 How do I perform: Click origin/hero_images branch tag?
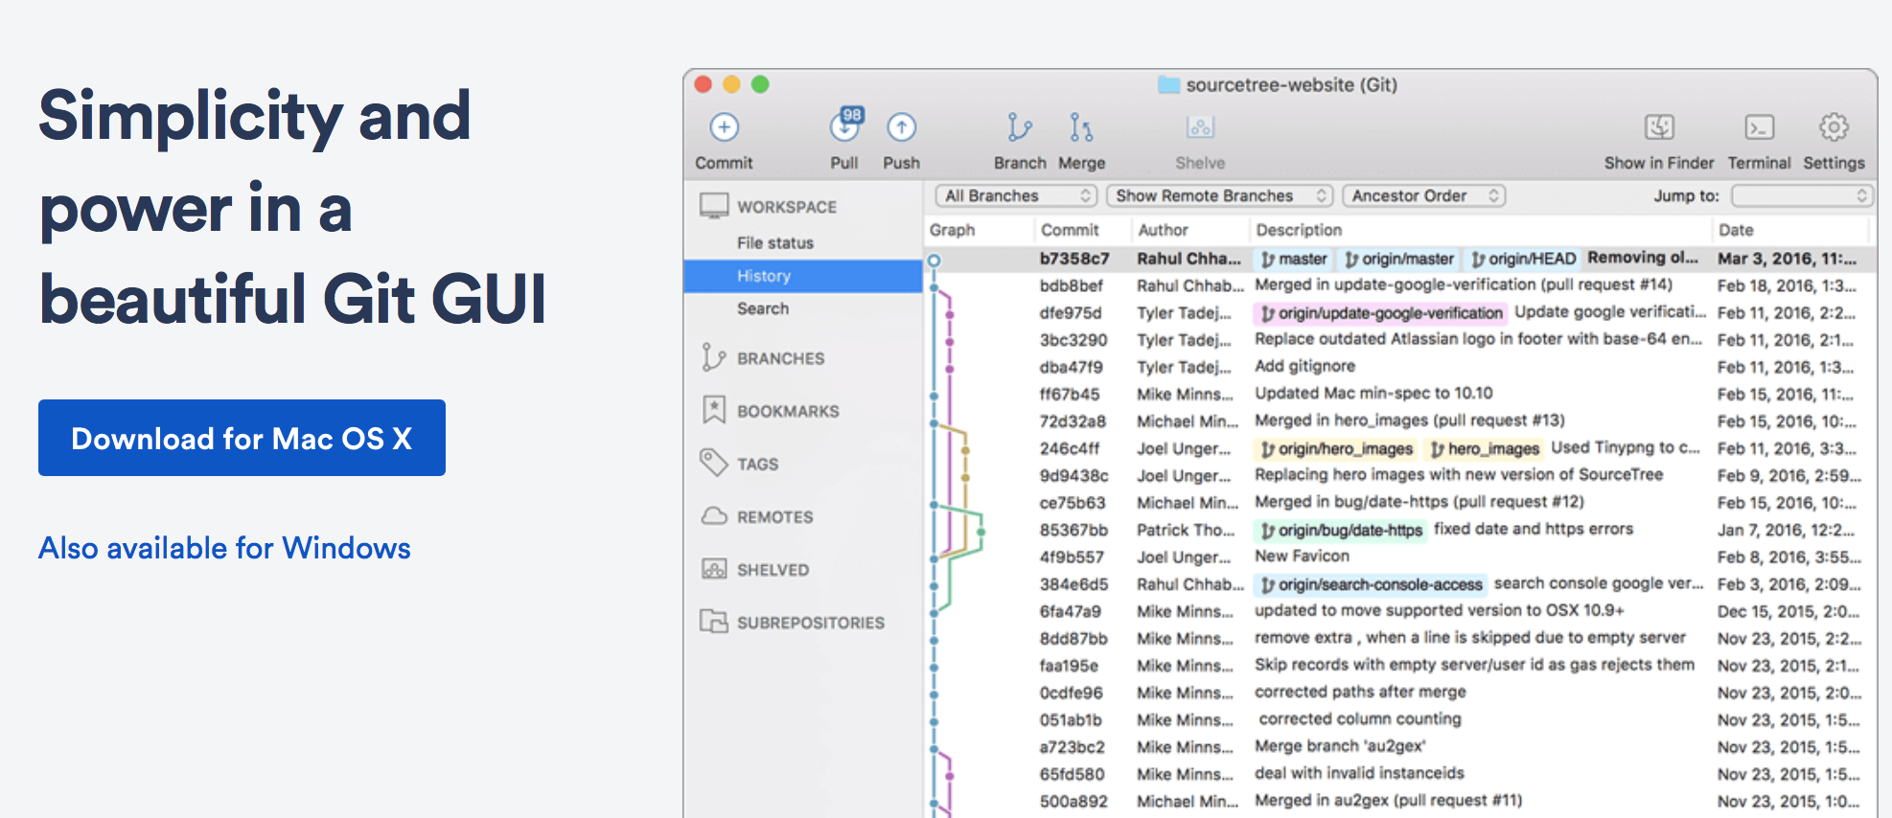[1336, 449]
